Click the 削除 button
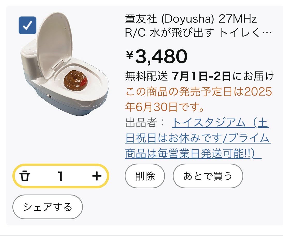This screenshot has height=236, width=283. pyautogui.click(x=145, y=176)
